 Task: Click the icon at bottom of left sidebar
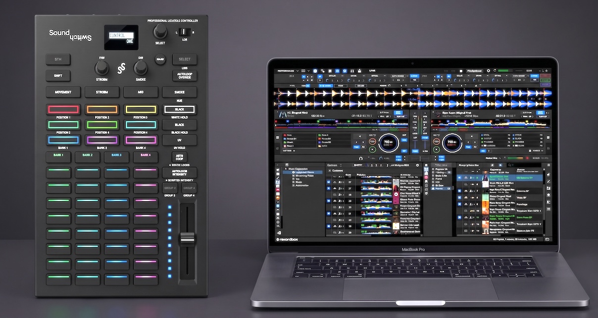[280, 232]
